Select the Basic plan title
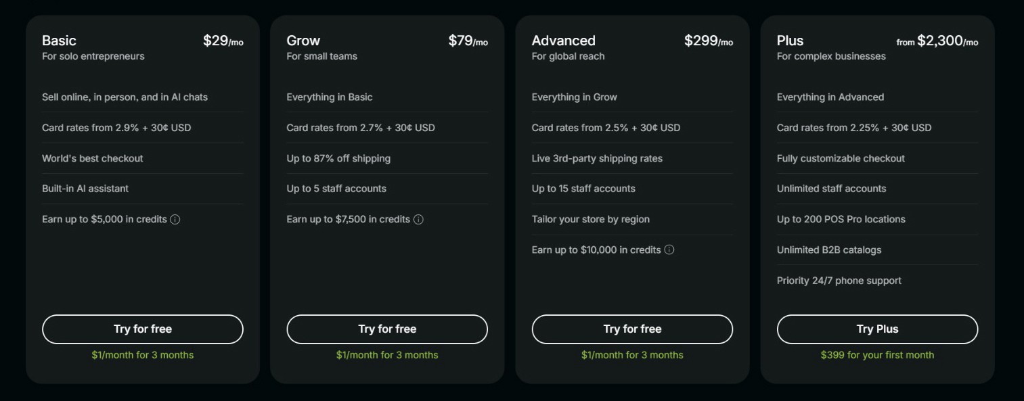The image size is (1024, 401). click(x=60, y=40)
